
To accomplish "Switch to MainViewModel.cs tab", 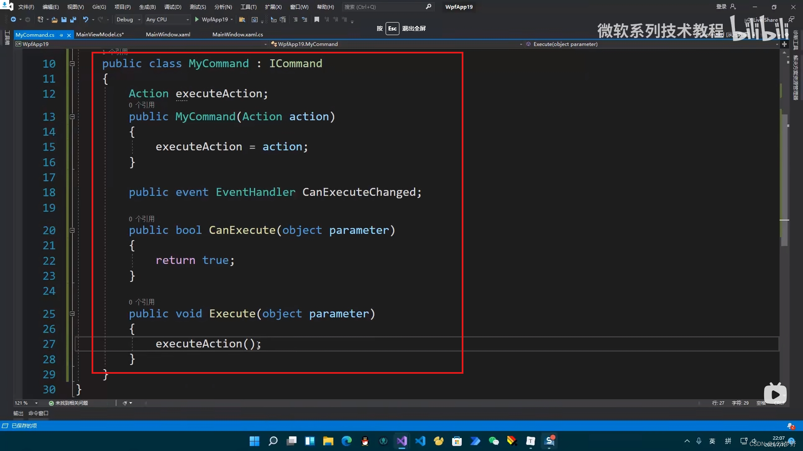I will pos(100,35).
